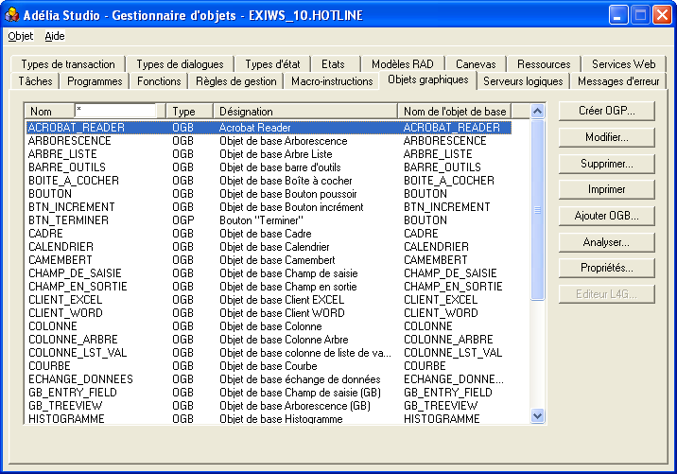The width and height of the screenshot is (677, 474).
Task: Sort list by the Type column header
Action: [189, 112]
